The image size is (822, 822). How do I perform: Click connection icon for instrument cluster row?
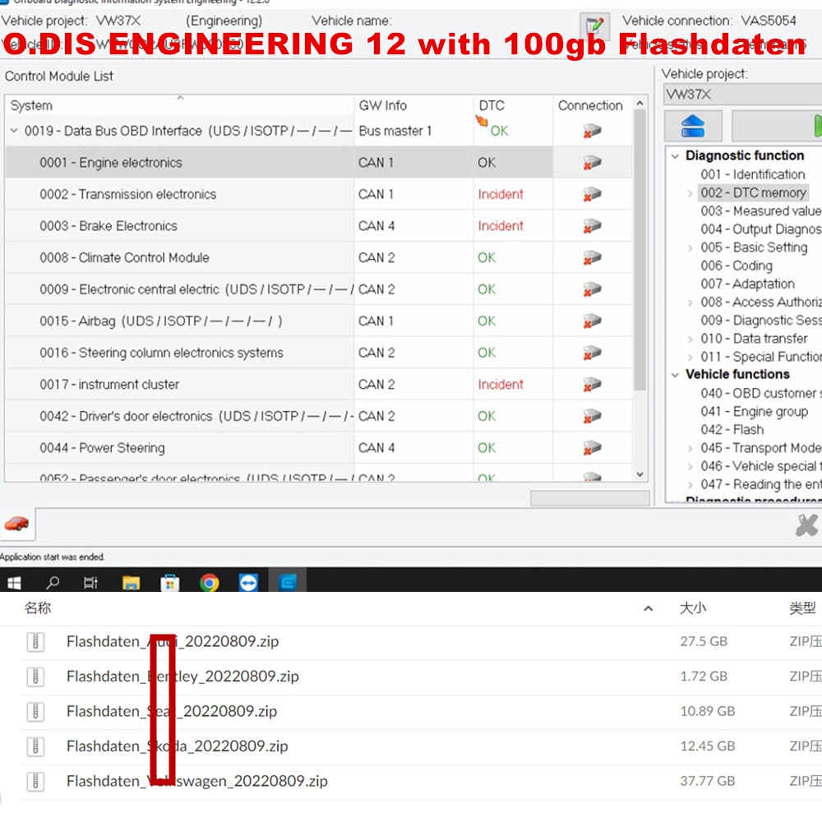(x=592, y=384)
